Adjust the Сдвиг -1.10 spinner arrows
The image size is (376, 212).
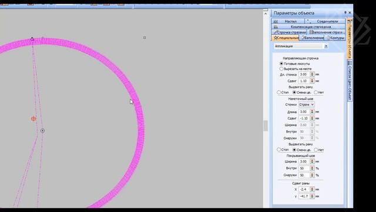click(x=312, y=118)
